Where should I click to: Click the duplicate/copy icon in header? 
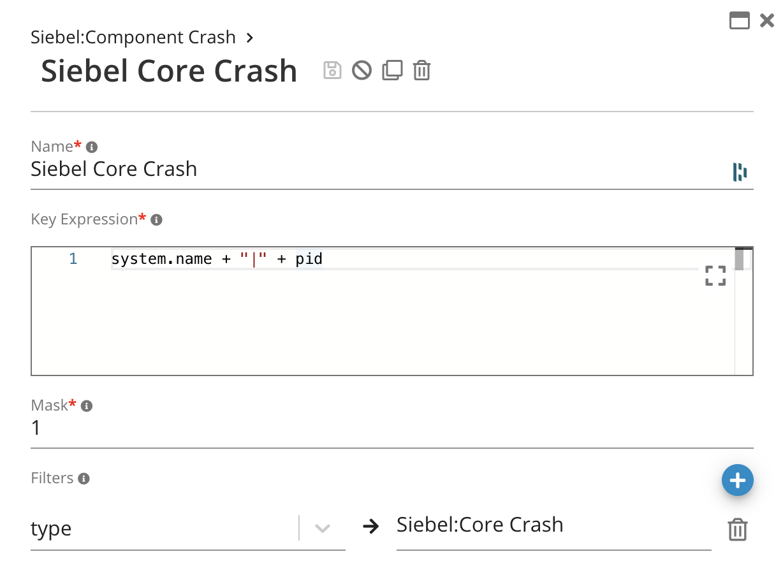[x=392, y=69]
